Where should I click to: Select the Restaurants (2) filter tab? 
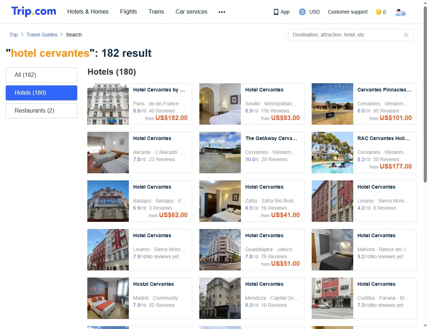click(42, 111)
